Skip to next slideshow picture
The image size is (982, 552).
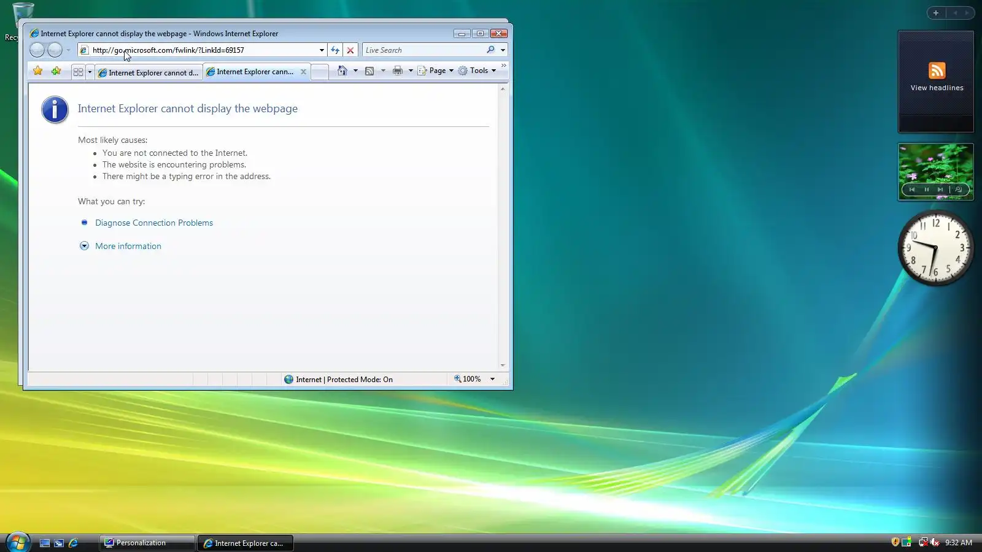[x=940, y=190]
